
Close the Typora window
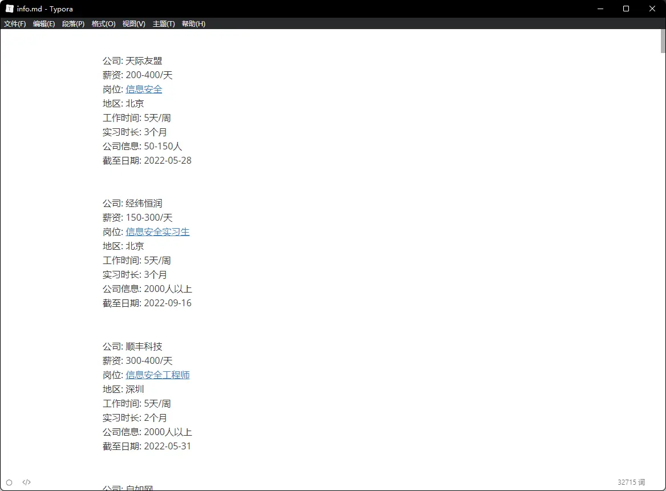point(652,9)
